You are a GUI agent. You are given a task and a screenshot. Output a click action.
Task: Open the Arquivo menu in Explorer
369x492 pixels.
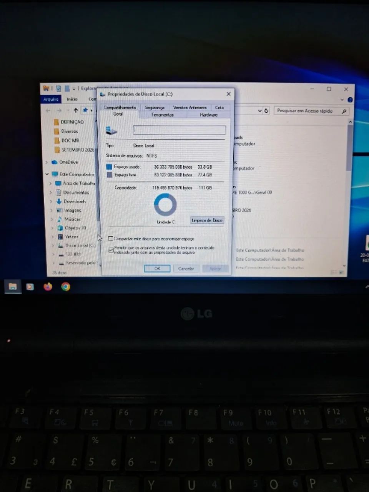pos(51,99)
